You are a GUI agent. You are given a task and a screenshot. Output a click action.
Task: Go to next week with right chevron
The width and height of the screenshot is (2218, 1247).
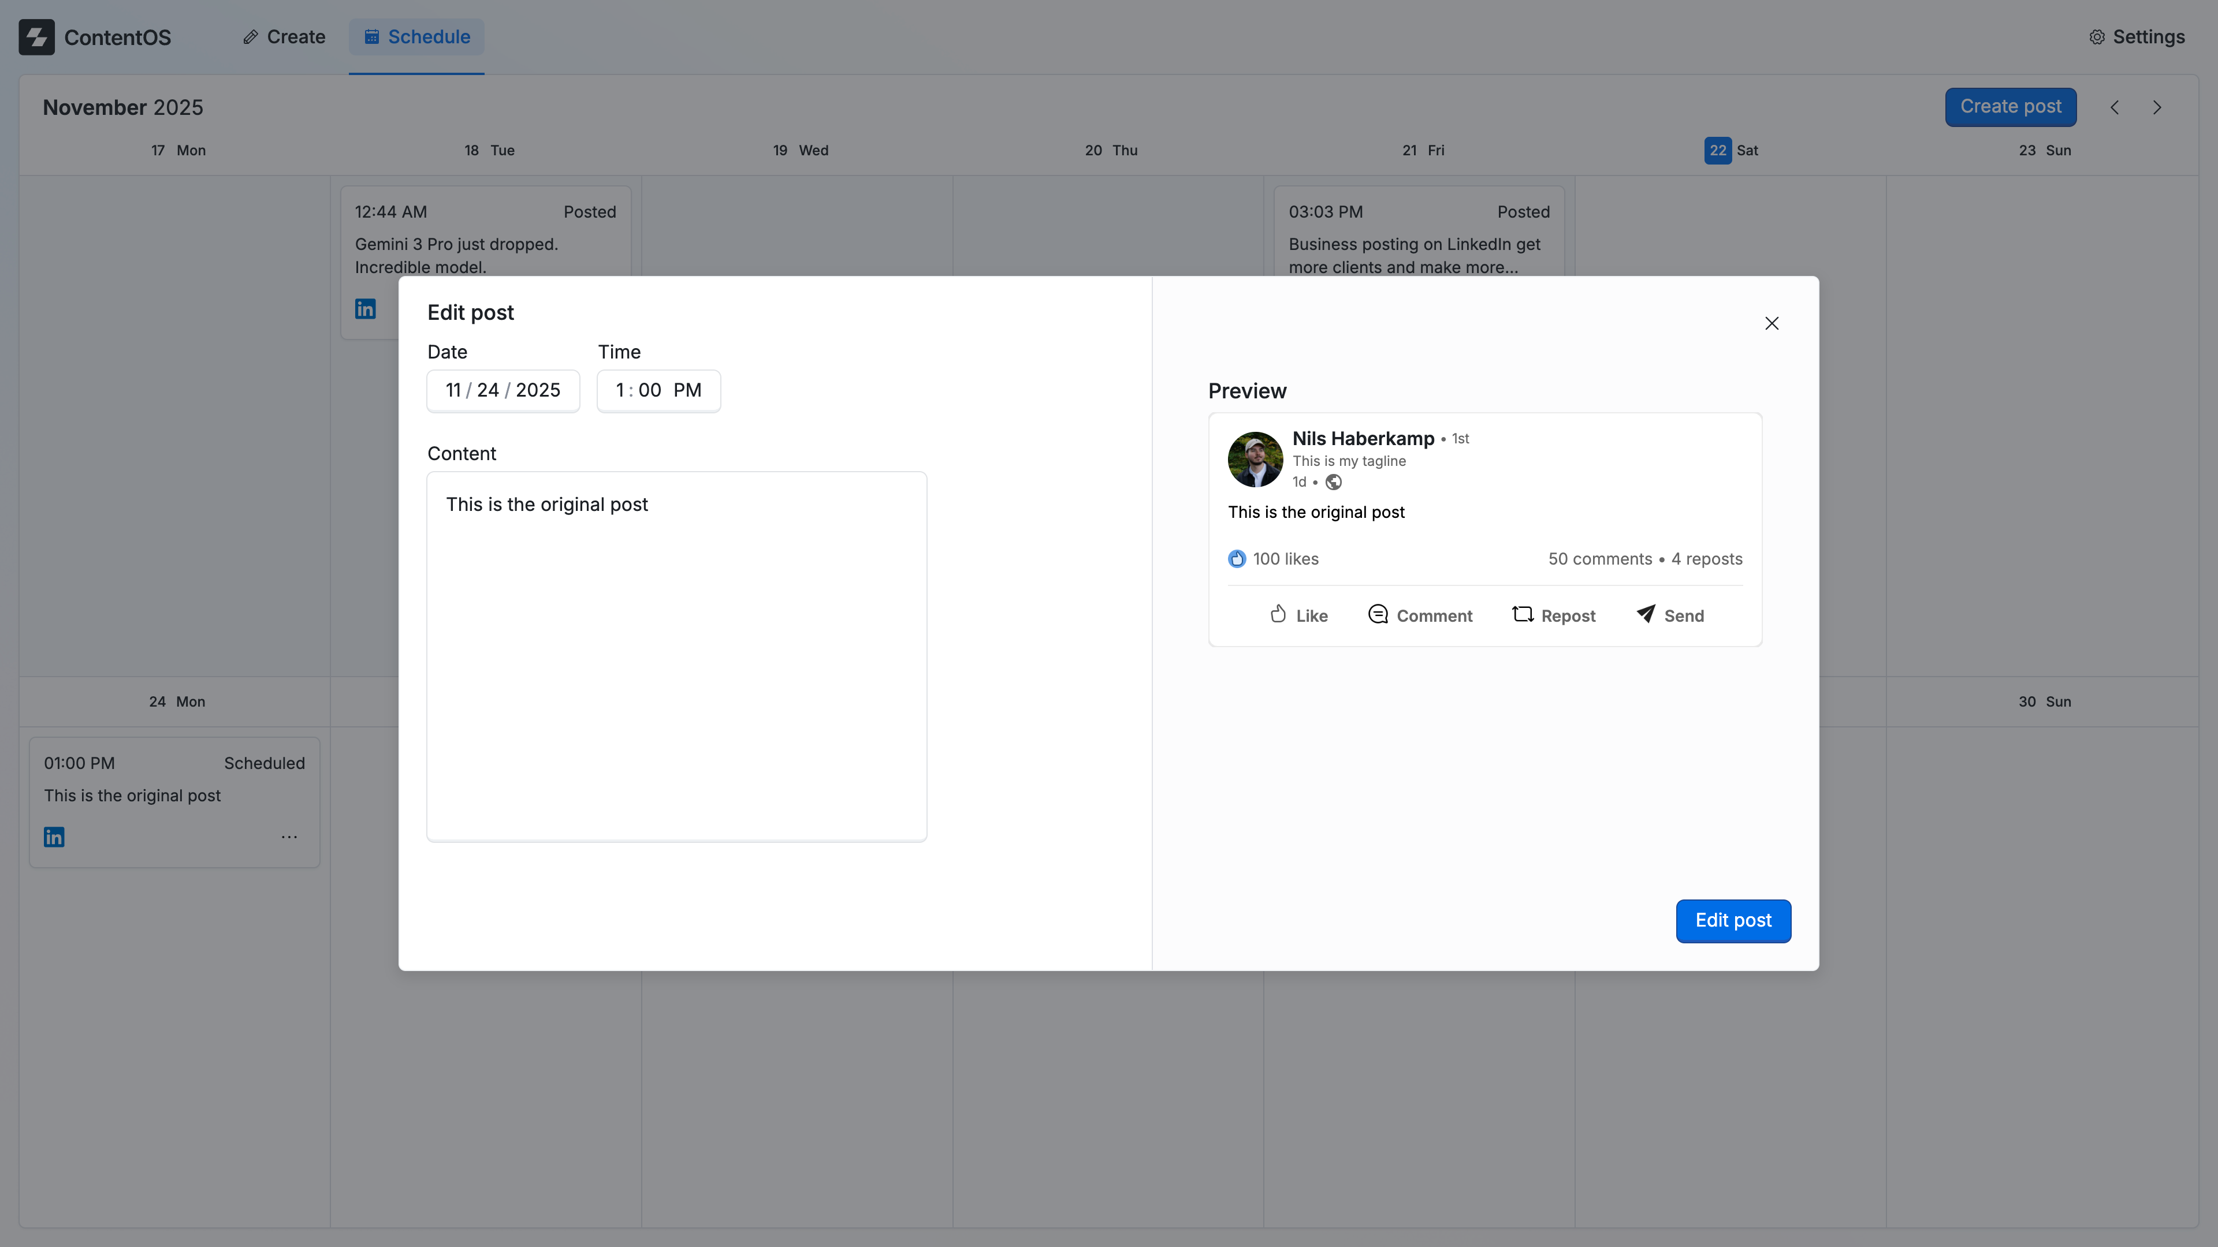pos(2157,107)
